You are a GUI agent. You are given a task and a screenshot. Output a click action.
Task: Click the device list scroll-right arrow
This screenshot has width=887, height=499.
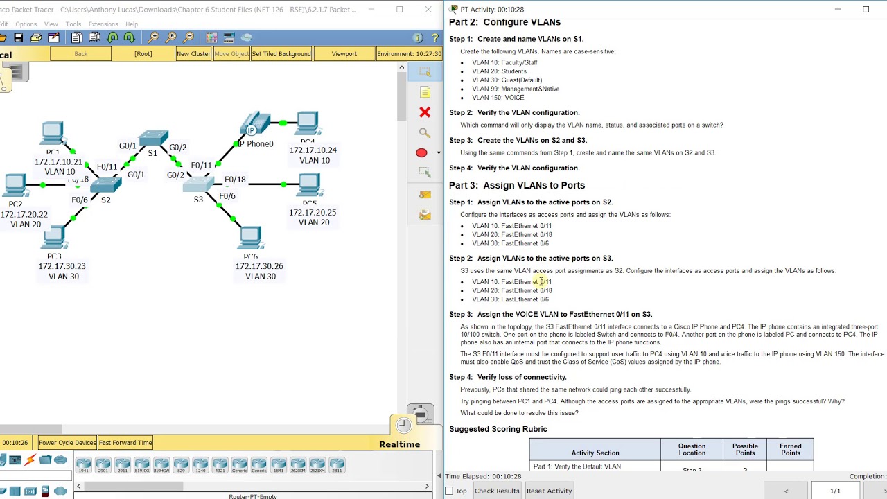click(427, 487)
